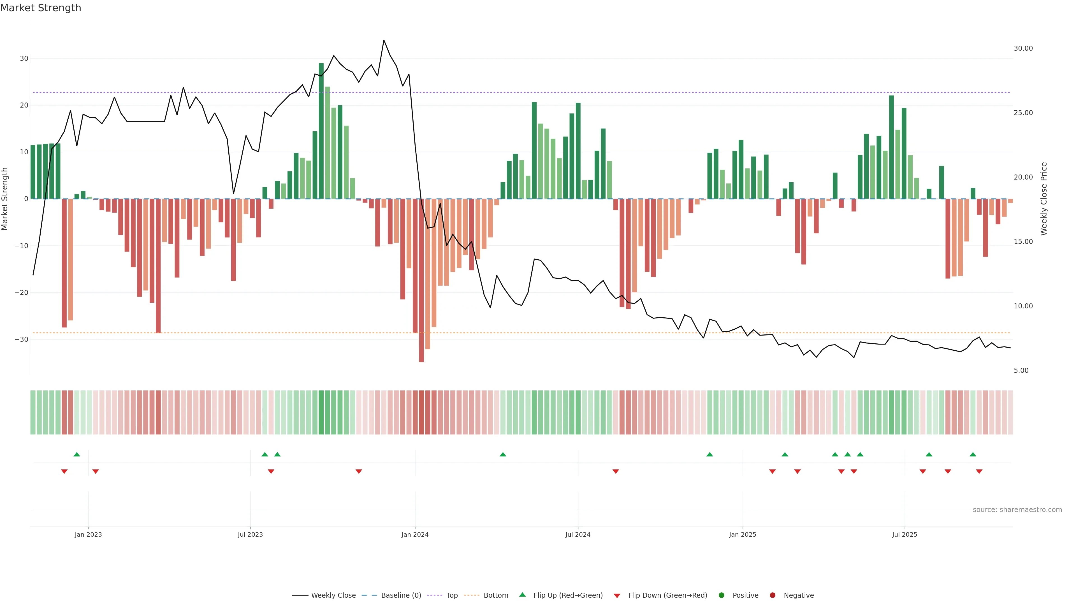Click Flip Down red triangle legend icon
The image size is (1076, 605).
point(617,596)
